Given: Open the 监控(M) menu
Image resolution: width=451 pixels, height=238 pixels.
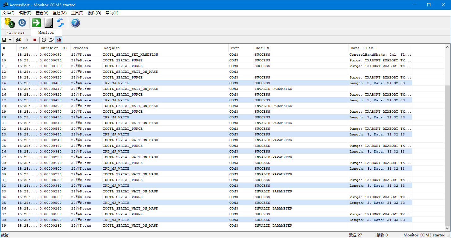Looking at the screenshot, I should [60, 13].
